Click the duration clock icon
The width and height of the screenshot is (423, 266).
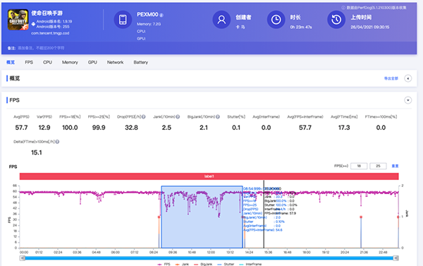pyautogui.click(x=276, y=20)
